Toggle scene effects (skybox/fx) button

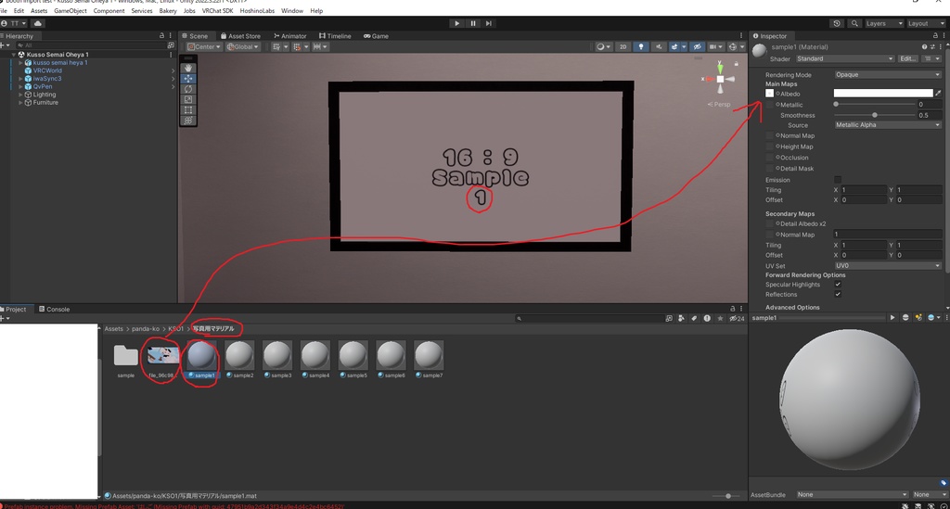(674, 46)
